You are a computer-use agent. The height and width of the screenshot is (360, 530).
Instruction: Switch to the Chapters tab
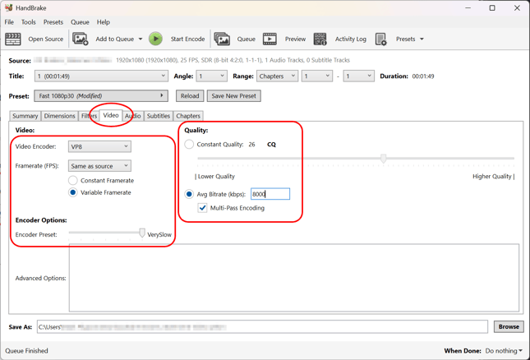(188, 116)
